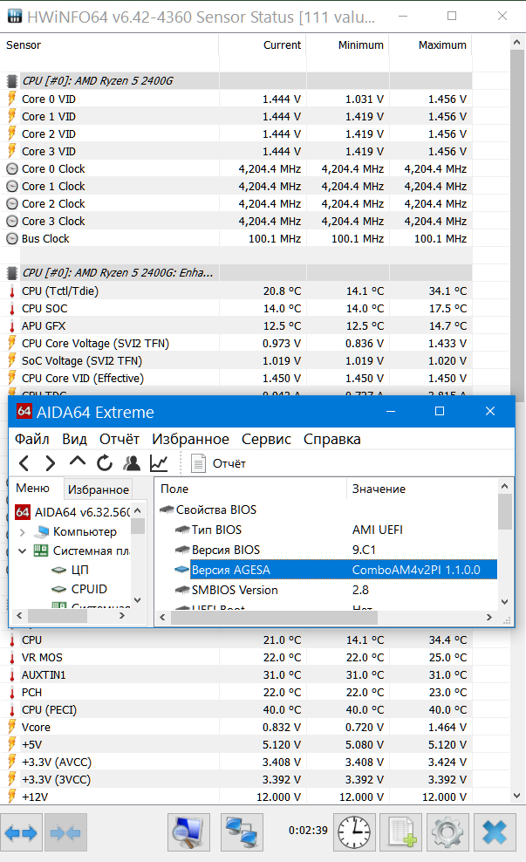Open the AIDA64 graph chart tool

(159, 463)
